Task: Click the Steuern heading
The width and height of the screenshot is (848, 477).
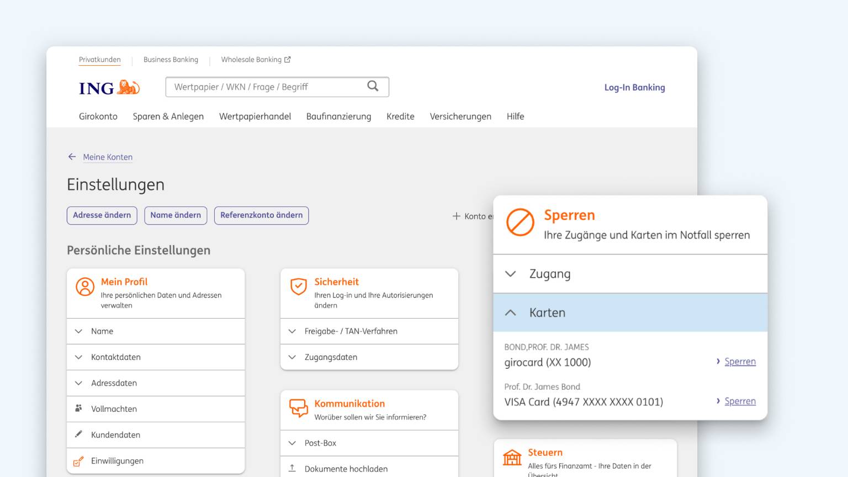Action: click(x=545, y=452)
